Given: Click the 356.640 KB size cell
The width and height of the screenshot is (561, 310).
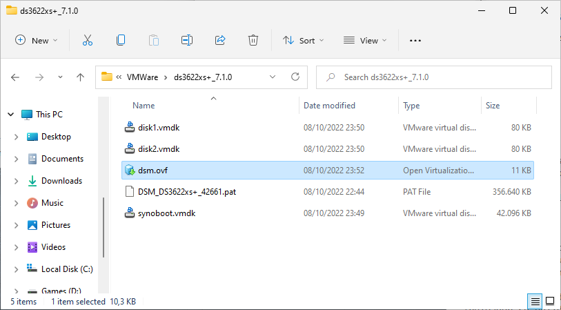Looking at the screenshot, I should click(x=511, y=192).
